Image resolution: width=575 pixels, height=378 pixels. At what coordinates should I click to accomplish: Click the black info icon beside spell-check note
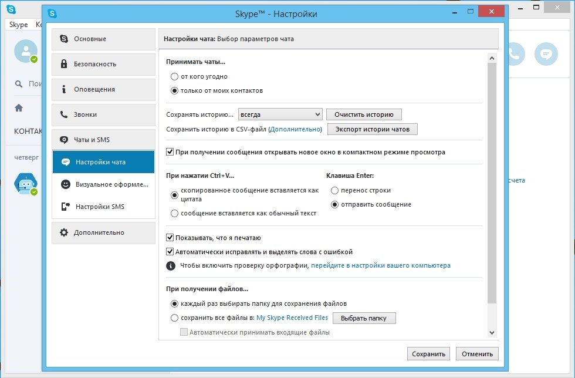[171, 266]
